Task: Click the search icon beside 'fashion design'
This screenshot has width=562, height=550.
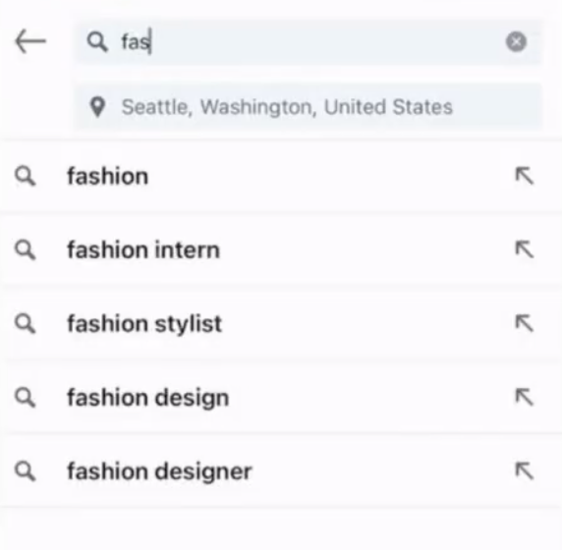Action: point(26,397)
